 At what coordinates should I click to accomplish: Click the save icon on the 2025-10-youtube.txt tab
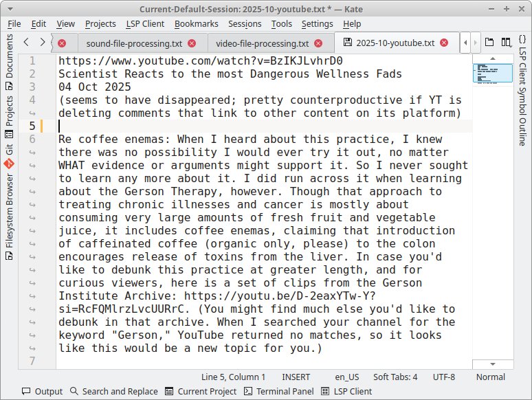pos(347,43)
